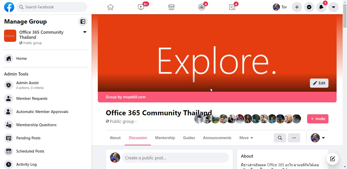Open the Watch video icon
Image resolution: width=347 pixels, height=169 pixels.
click(x=141, y=7)
